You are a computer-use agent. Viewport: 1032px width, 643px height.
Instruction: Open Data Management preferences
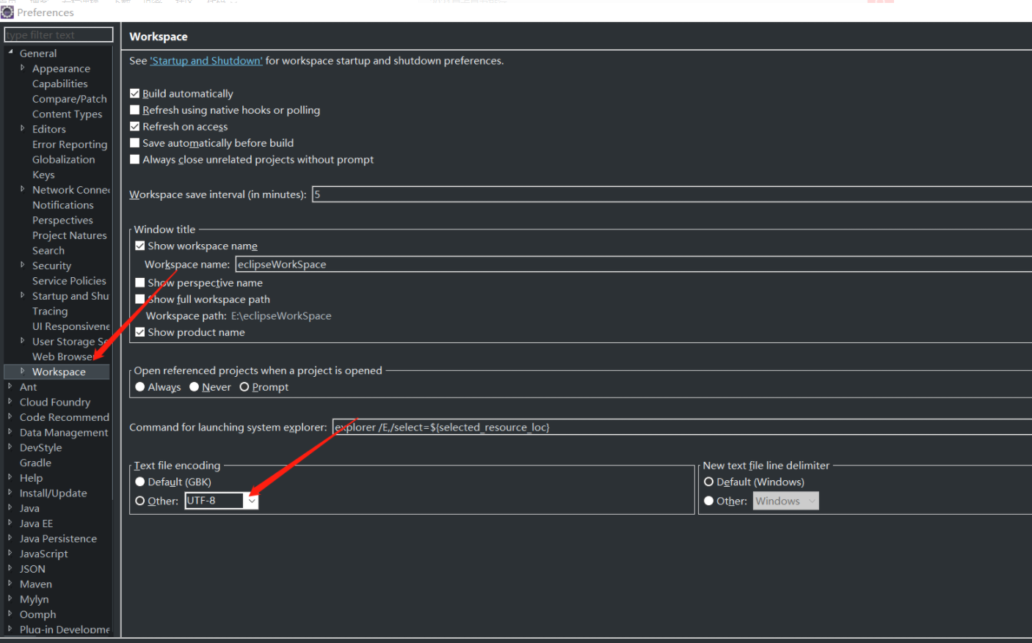(64, 433)
